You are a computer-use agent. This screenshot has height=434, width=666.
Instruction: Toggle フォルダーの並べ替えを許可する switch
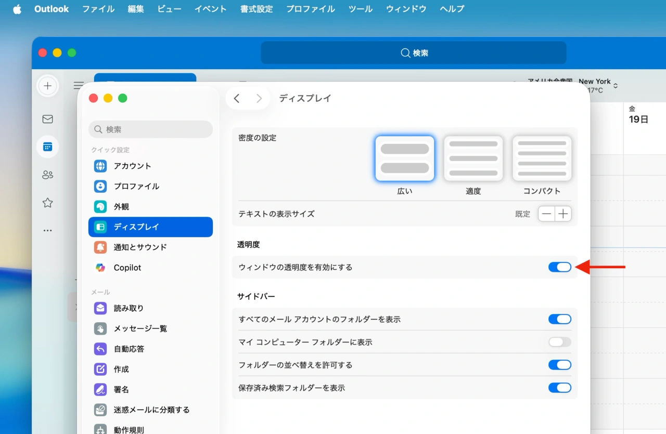pos(560,365)
